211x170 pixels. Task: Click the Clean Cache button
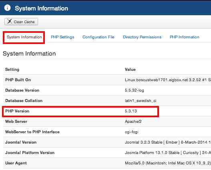21,22
